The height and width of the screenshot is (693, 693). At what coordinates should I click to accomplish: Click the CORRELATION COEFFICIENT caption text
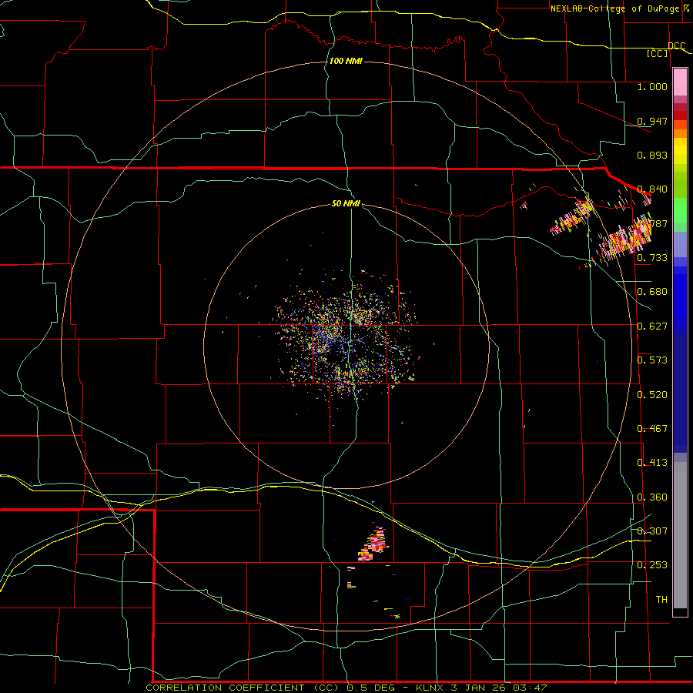point(225,688)
